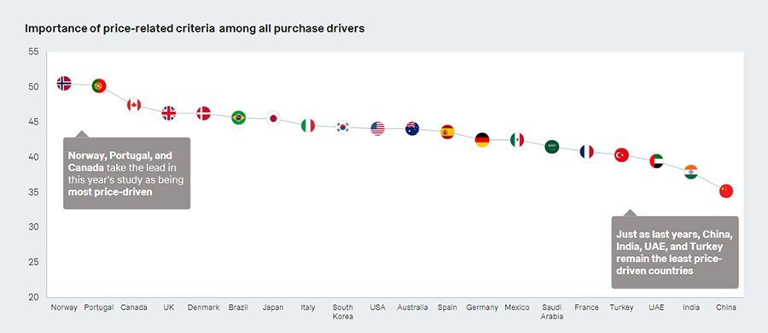
Task: Select the Japan flag data point
Action: coord(273,119)
